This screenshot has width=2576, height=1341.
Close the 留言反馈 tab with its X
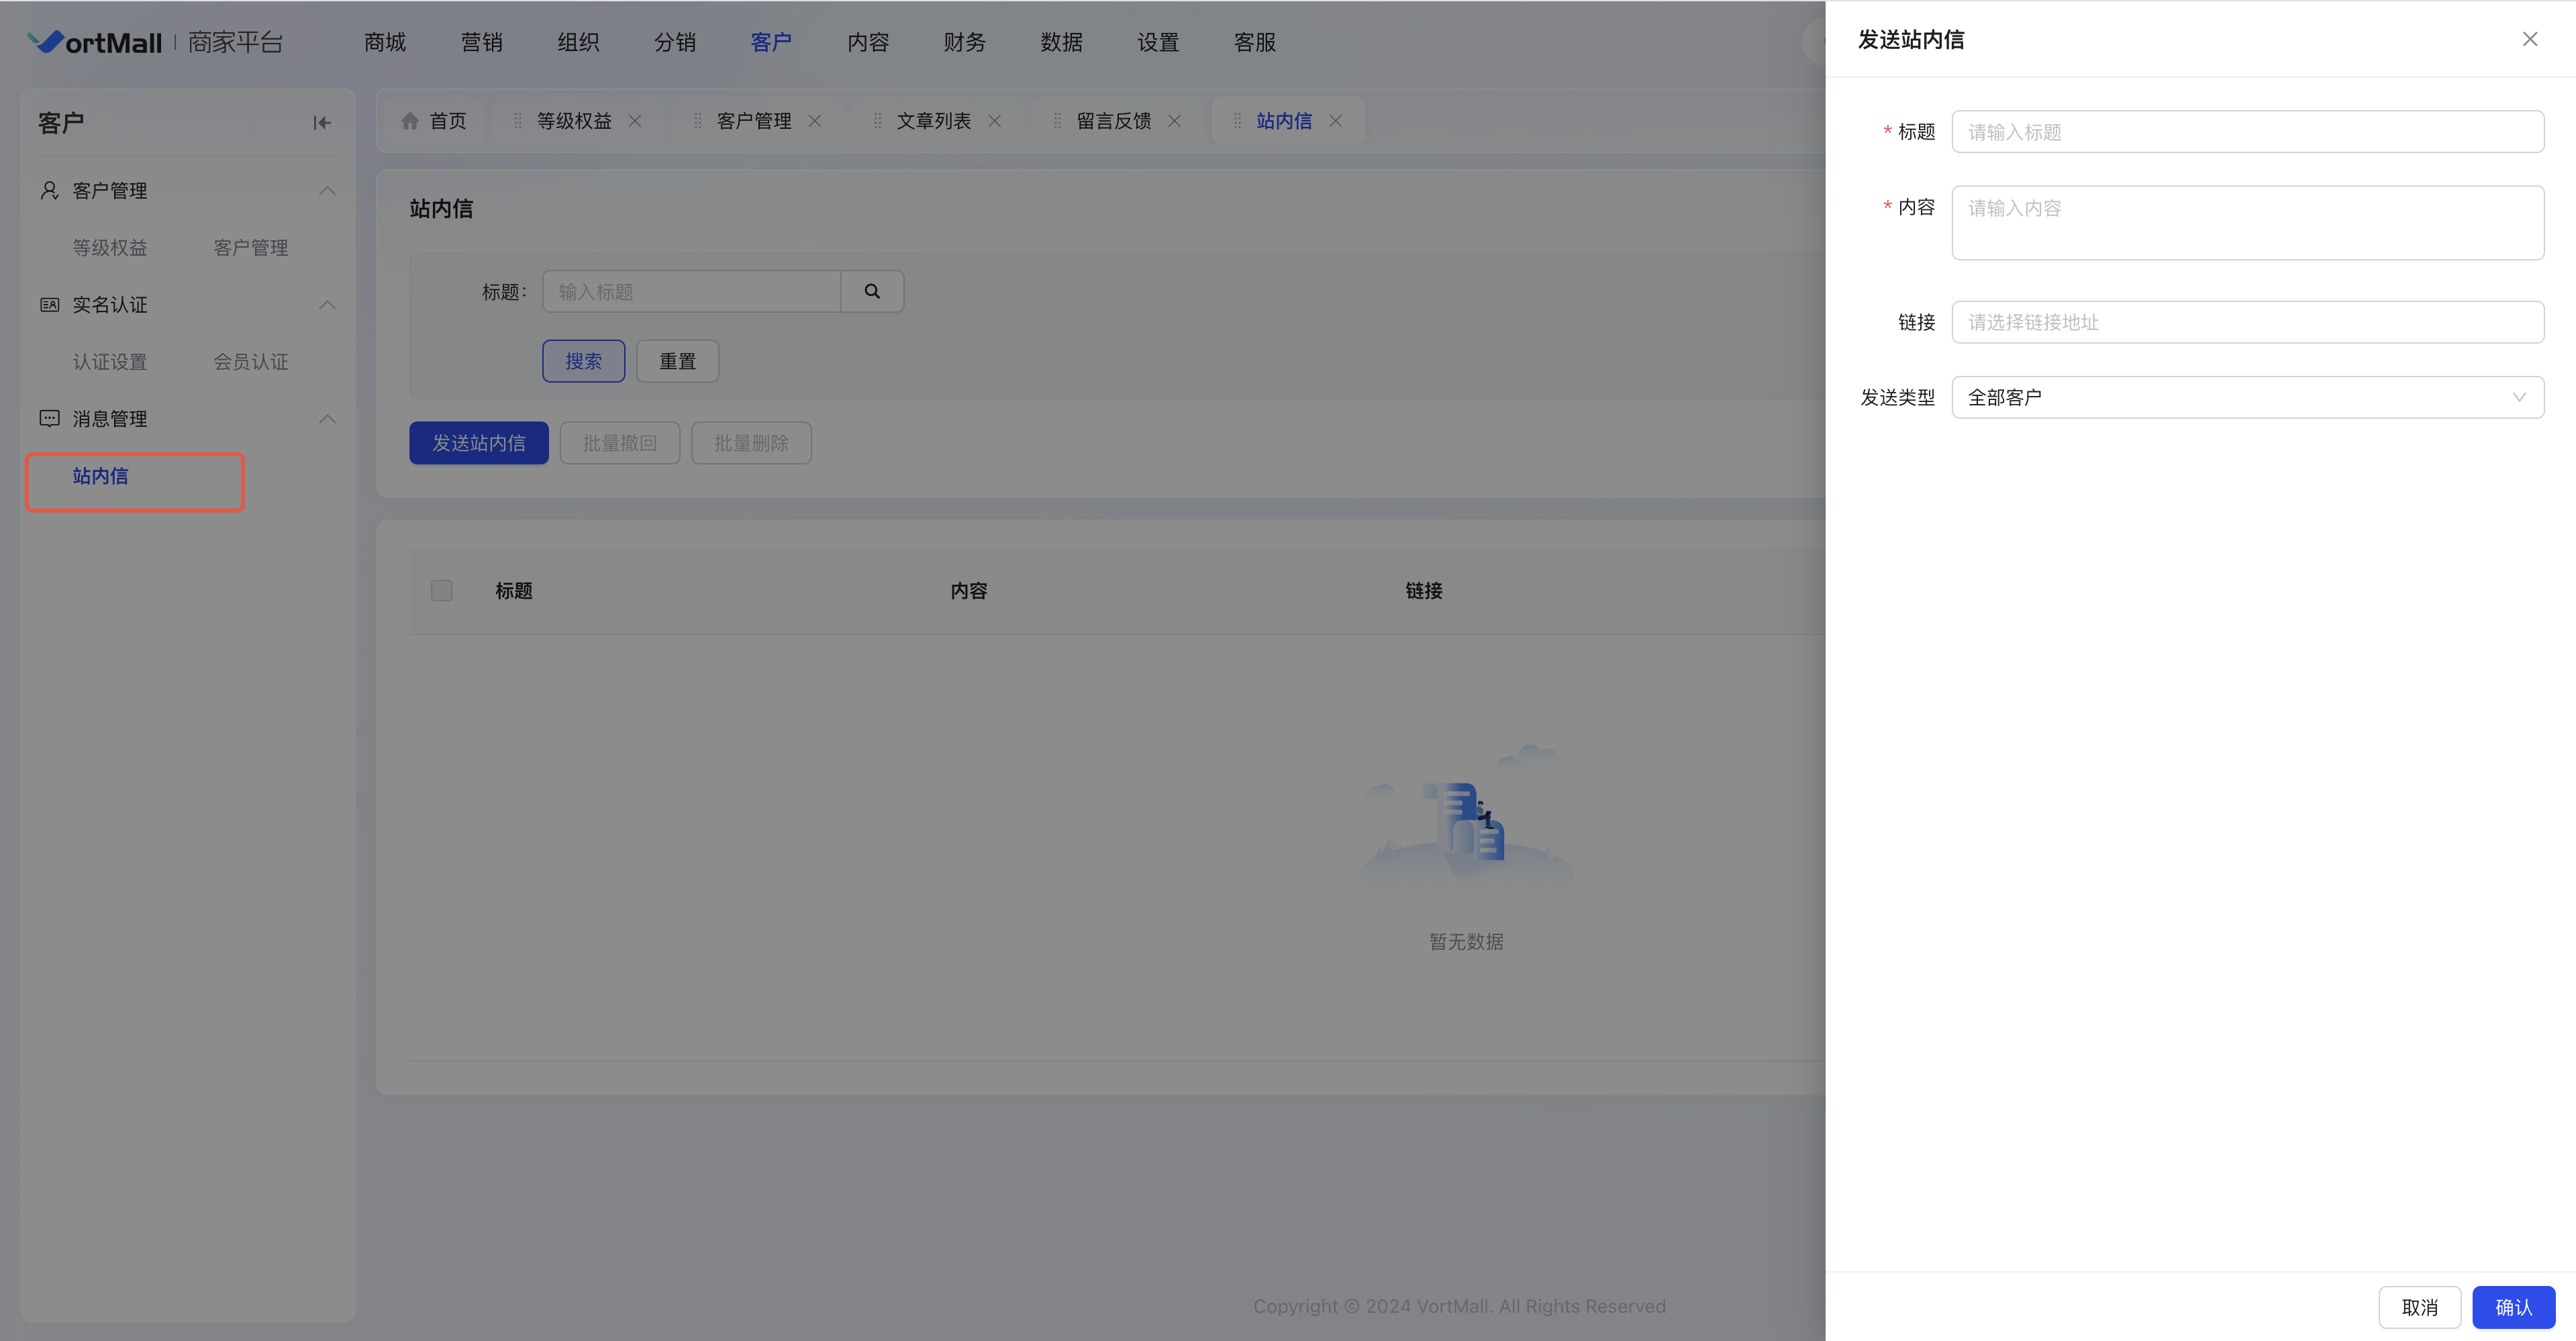coord(1175,121)
